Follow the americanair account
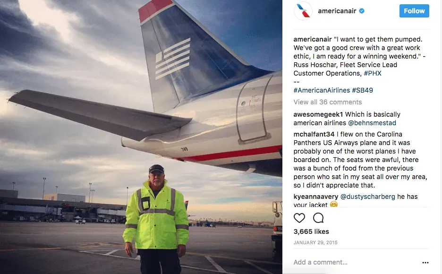The image size is (442, 274). tap(414, 10)
